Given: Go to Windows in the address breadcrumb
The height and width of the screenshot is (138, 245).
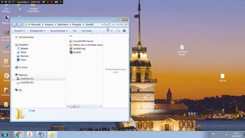Looking at the screenshot, I should tap(49, 25).
